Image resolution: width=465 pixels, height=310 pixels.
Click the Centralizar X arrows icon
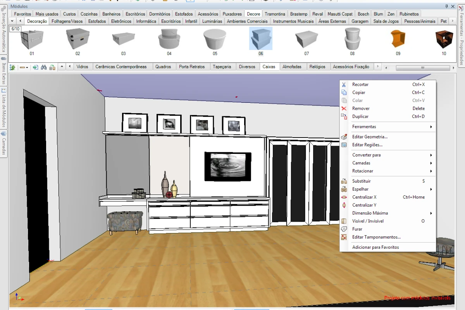tap(344, 197)
